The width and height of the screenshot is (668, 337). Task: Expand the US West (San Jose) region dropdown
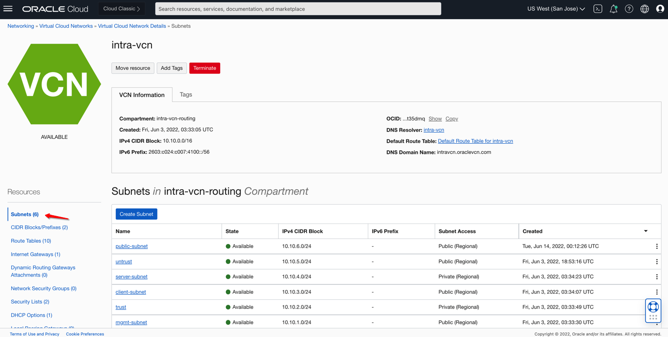click(x=556, y=9)
